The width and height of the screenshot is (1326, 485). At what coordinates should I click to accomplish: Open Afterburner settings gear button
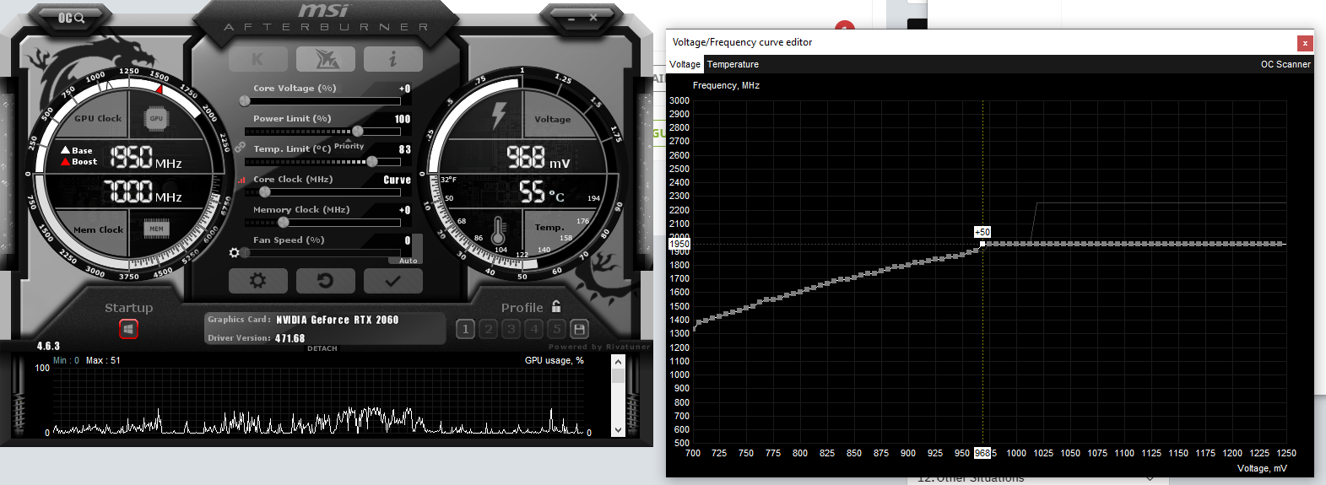(x=257, y=281)
